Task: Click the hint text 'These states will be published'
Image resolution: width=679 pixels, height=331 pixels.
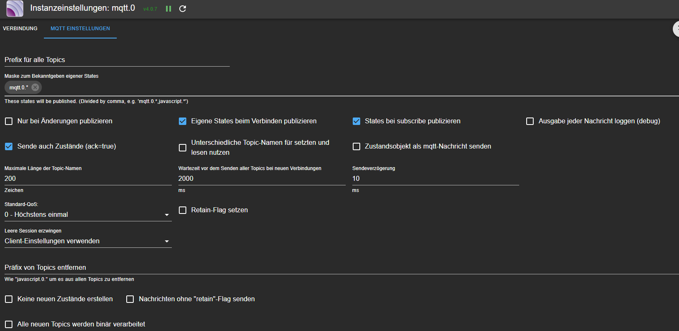Action: [x=96, y=101]
